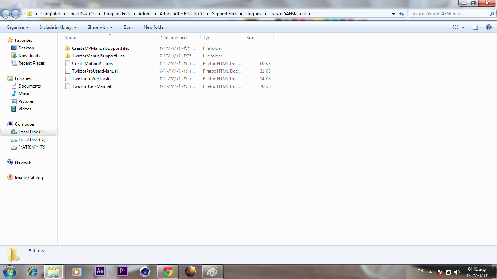Select Local Disk (C:) in navigation pane
Image resolution: width=497 pixels, height=279 pixels.
point(29,132)
